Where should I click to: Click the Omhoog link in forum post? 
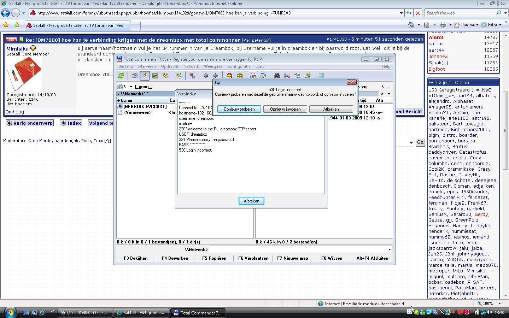[14, 112]
